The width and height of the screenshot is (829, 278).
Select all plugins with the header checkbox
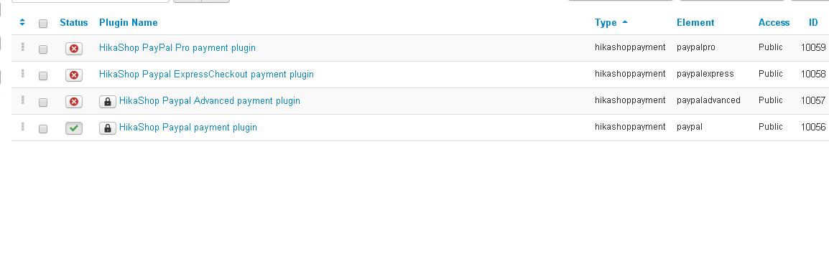(x=43, y=23)
